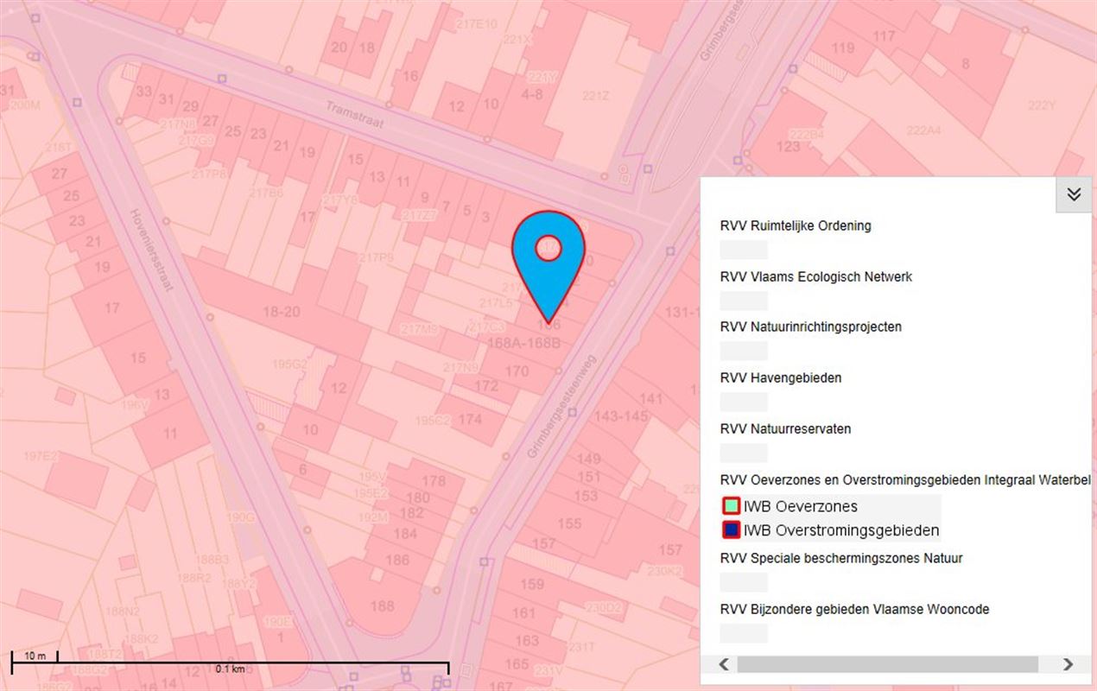
Task: Click the legend horizontal scrollbar thumb
Action: 886,664
